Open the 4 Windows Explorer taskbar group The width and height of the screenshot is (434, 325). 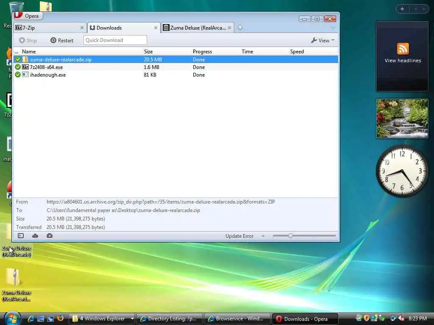click(x=102, y=319)
